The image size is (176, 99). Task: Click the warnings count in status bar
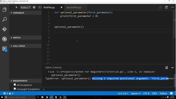(11, 94)
